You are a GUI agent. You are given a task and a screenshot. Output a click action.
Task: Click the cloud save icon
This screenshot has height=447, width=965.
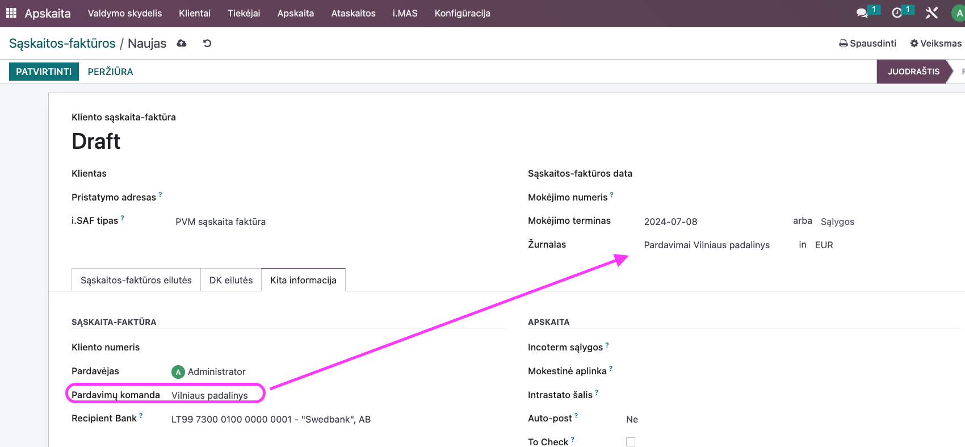click(182, 43)
